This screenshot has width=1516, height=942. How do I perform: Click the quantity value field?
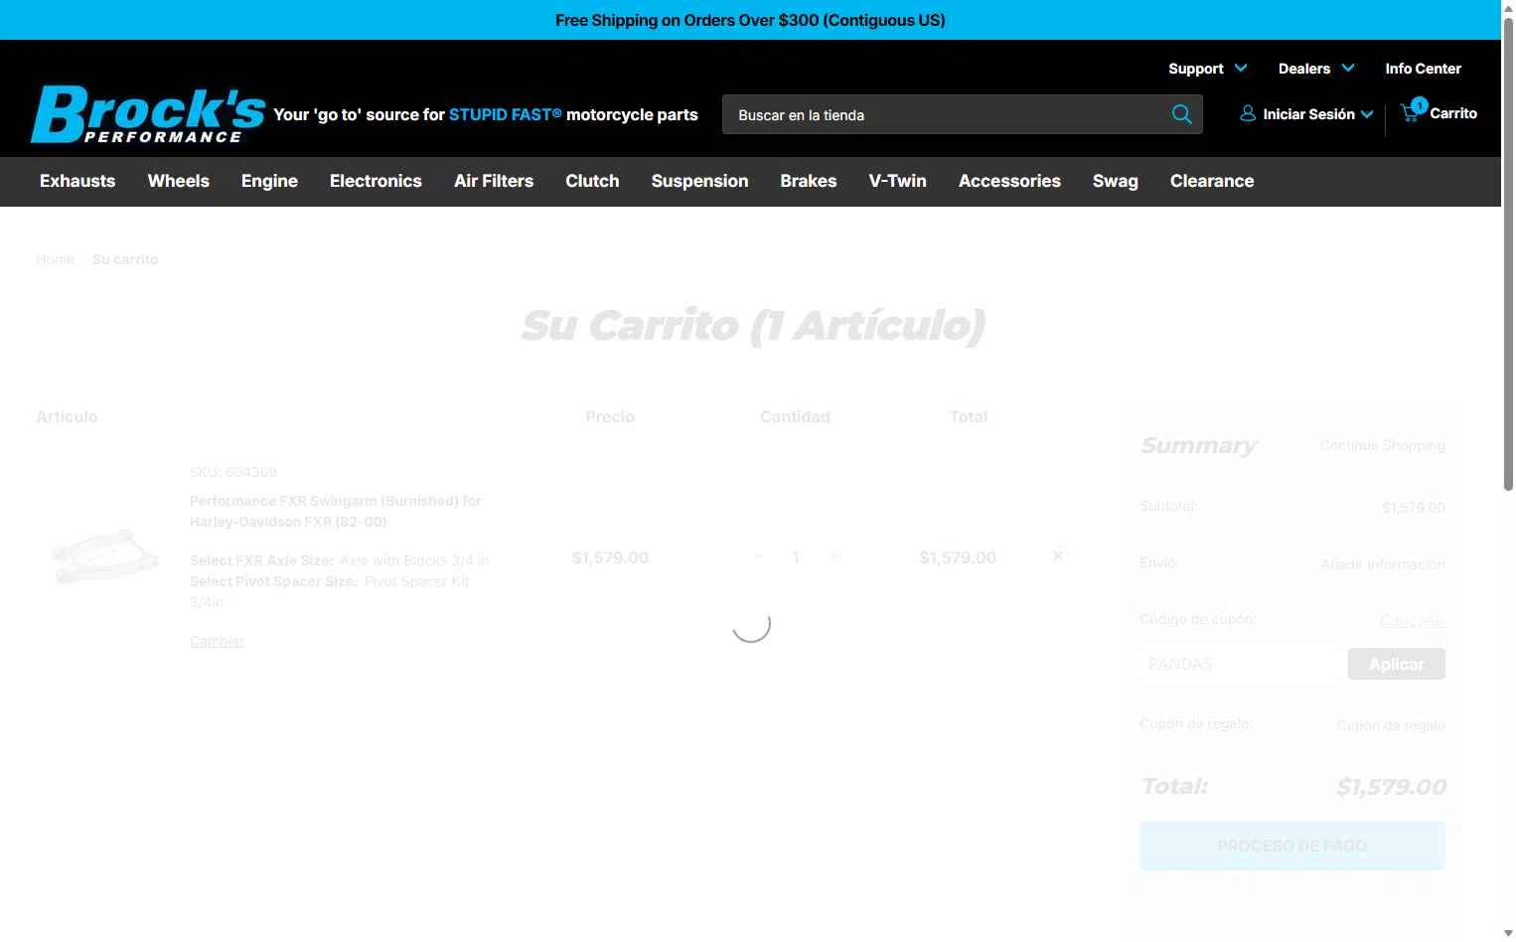pos(796,556)
